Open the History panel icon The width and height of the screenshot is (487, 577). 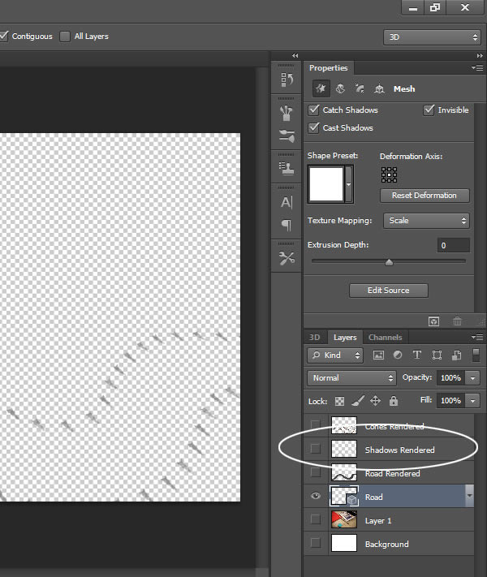click(x=287, y=80)
